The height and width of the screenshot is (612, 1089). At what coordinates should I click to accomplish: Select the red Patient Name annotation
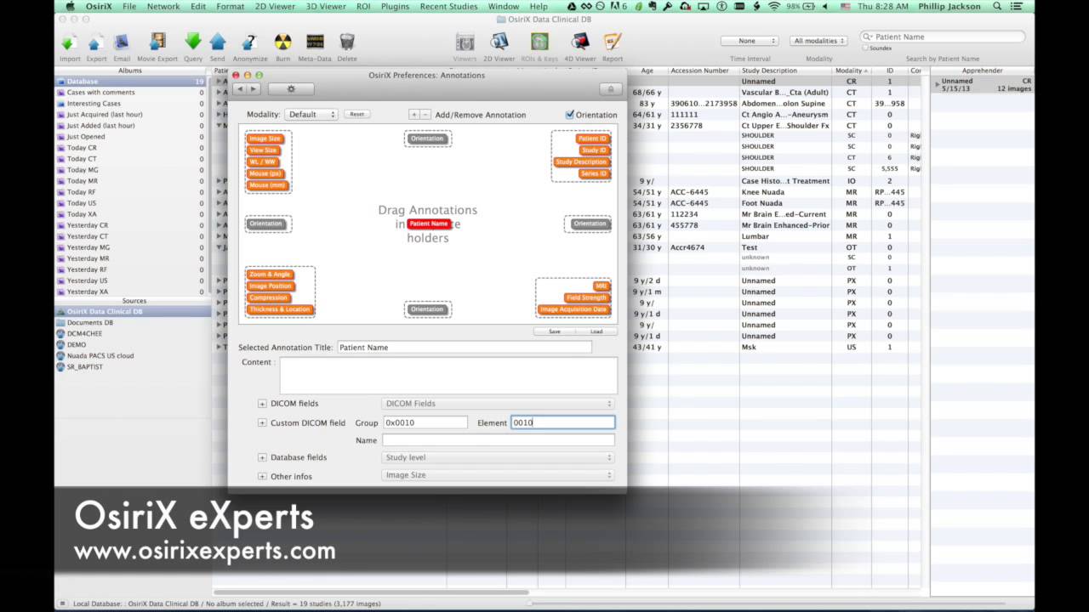(428, 224)
